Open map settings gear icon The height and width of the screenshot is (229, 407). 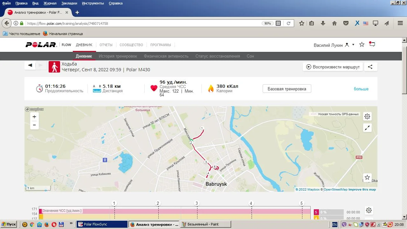tap(367, 116)
